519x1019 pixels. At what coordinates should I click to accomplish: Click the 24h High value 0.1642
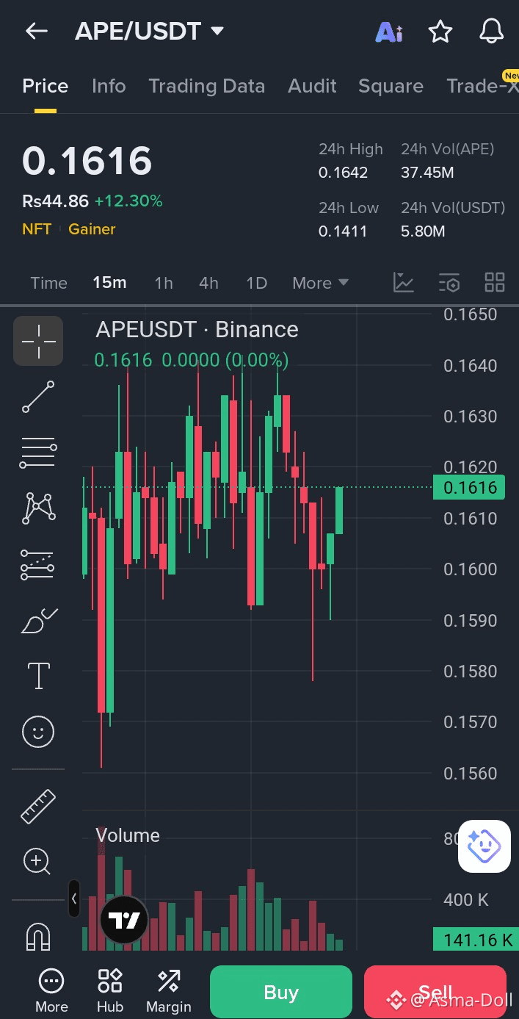(344, 173)
